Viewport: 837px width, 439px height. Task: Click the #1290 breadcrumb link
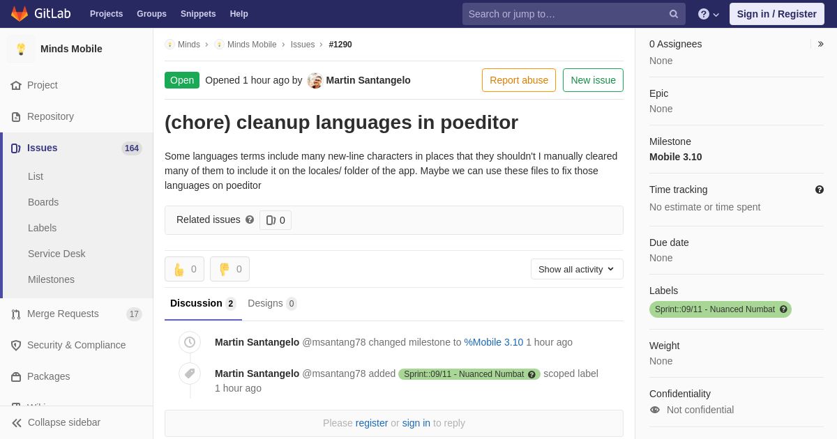click(340, 45)
